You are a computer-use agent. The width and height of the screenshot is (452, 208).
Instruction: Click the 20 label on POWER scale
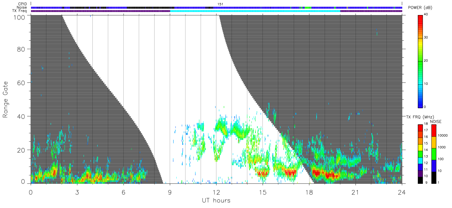coord(427,61)
